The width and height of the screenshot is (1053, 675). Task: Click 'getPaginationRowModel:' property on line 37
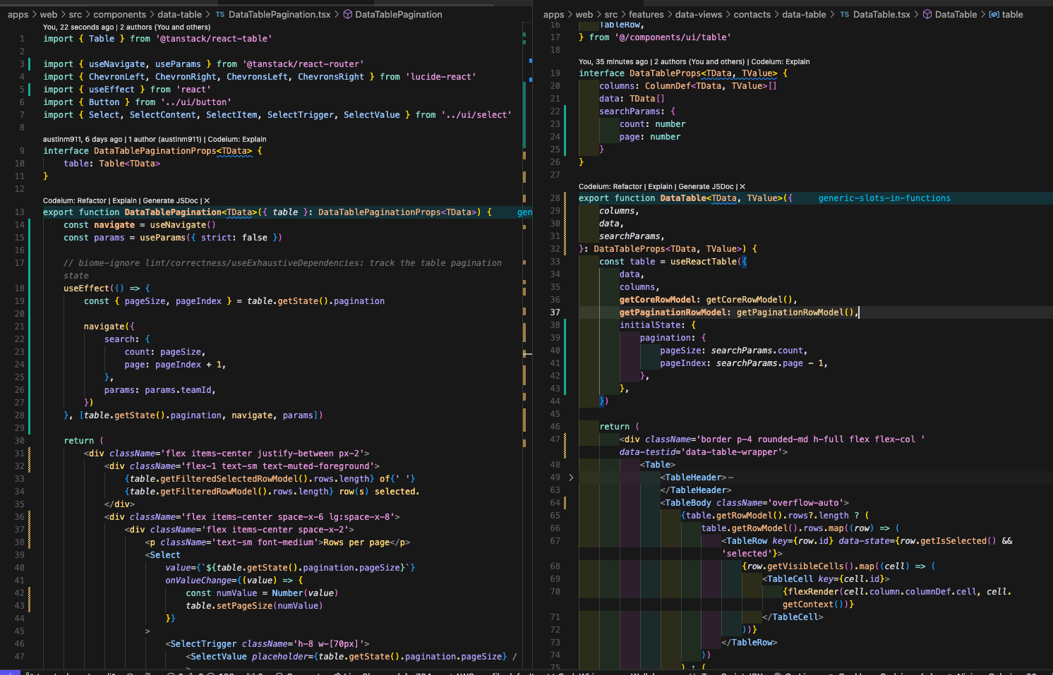pyautogui.click(x=675, y=312)
